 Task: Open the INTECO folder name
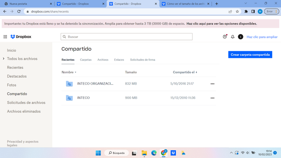click(83, 98)
